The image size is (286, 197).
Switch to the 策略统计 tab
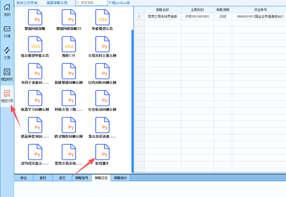coord(120,178)
